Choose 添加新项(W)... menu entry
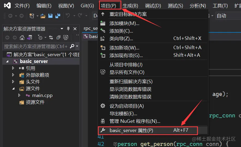Screen dimensions: 241x147 click(x=153, y=48)
